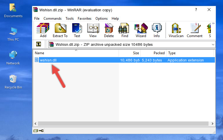This screenshot has height=140, width=223.
Task: Click the Application extension type cell
Action: (x=186, y=60)
